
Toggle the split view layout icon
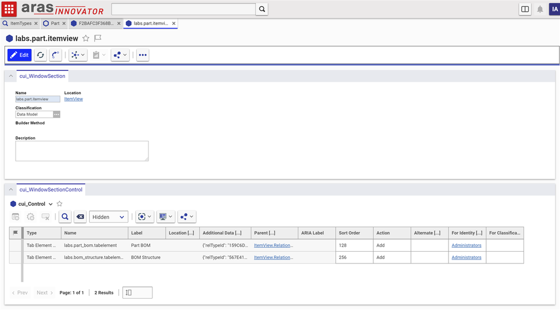coord(525,9)
